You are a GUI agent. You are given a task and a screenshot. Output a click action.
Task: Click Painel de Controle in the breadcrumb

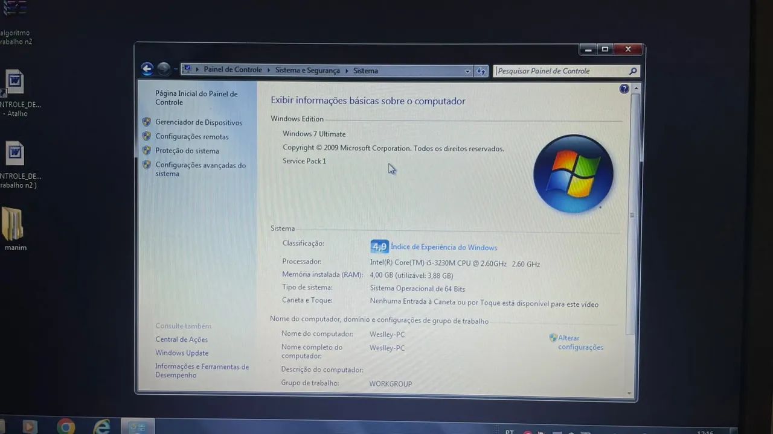pos(233,70)
